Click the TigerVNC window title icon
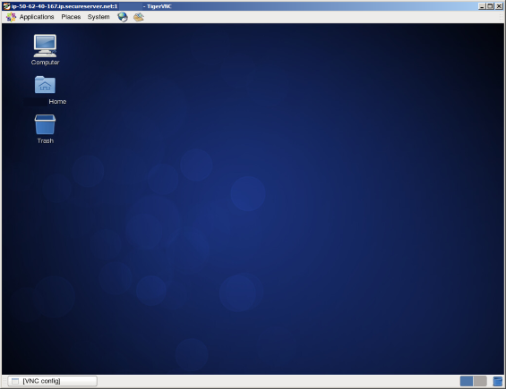Viewport: 506px width, 389px height. coord(6,6)
